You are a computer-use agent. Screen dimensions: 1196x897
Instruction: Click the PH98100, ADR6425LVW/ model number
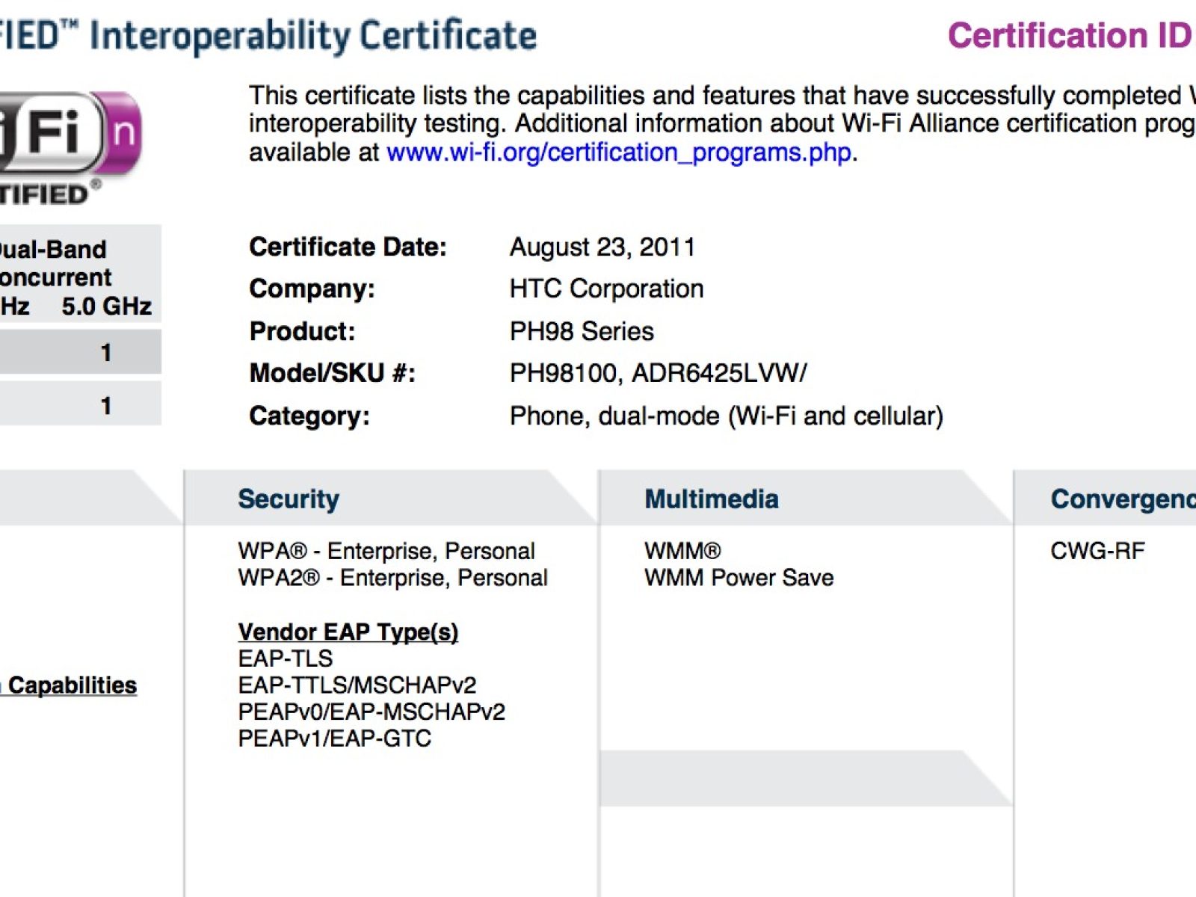[658, 373]
